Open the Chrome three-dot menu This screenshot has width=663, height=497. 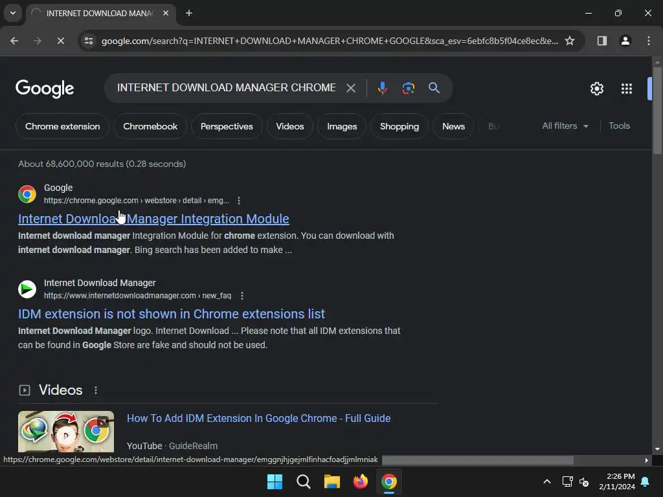649,41
